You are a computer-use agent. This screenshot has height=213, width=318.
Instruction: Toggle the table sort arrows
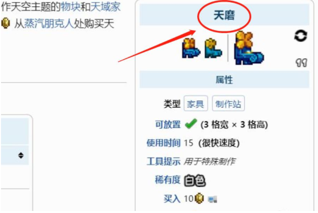point(21,155)
